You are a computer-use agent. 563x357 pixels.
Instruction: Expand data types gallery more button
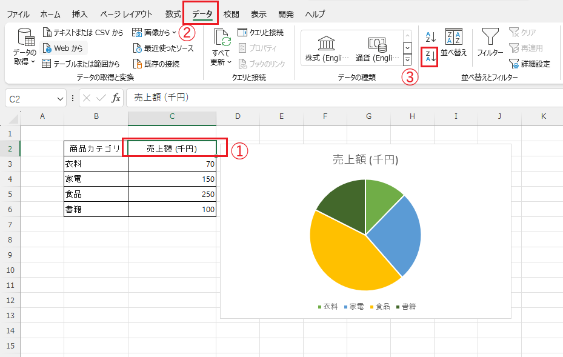tap(407, 59)
